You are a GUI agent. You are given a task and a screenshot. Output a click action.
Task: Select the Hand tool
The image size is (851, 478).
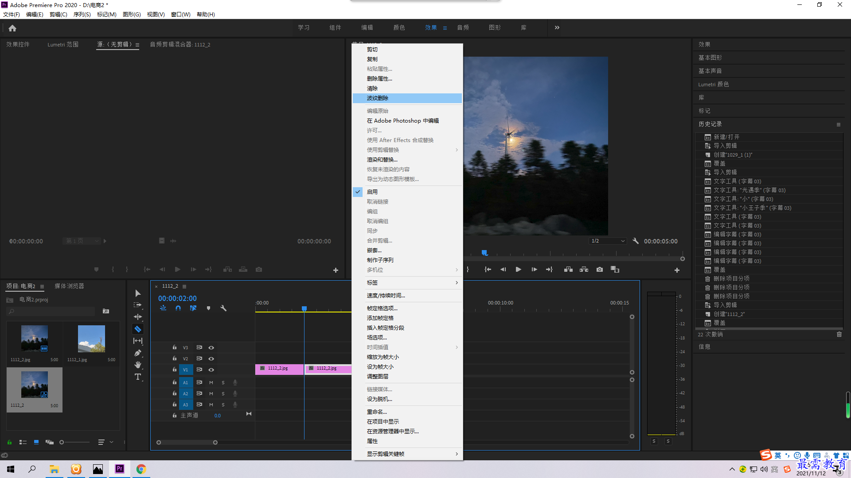[138, 365]
